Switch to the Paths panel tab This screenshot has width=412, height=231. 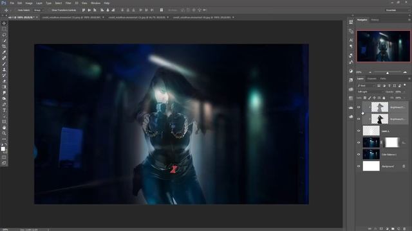(383, 78)
